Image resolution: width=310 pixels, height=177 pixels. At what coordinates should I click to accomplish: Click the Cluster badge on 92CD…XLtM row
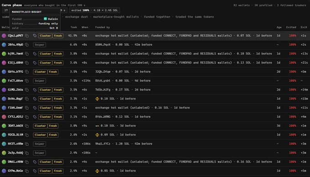tap(40, 135)
